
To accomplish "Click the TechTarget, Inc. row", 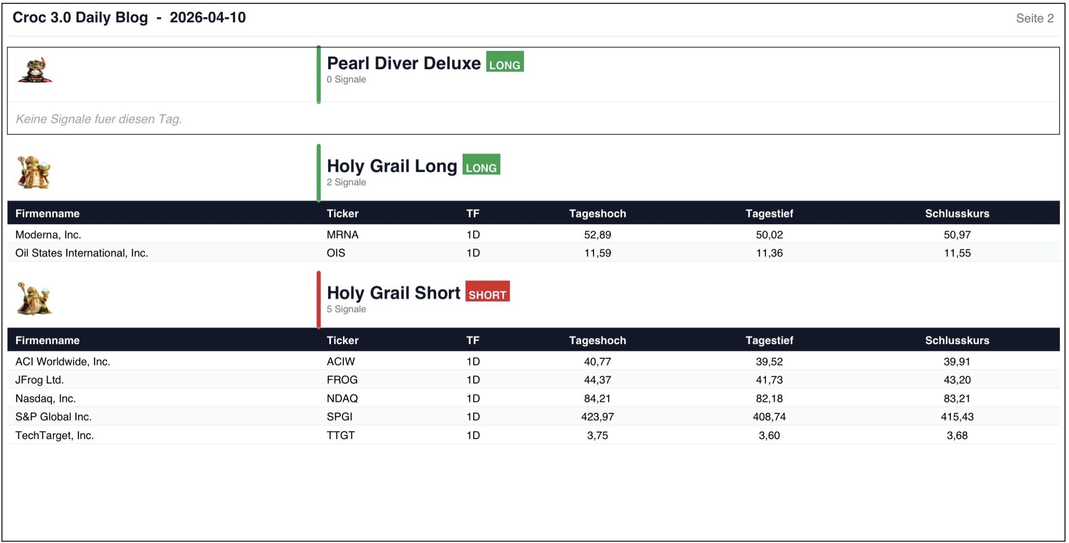I will click(55, 436).
